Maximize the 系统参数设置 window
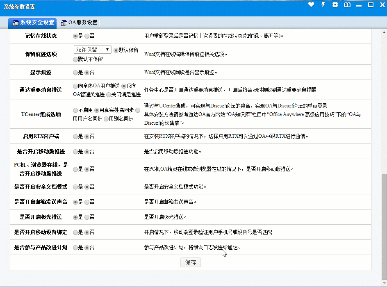This screenshot has height=287, width=387. 371,5
